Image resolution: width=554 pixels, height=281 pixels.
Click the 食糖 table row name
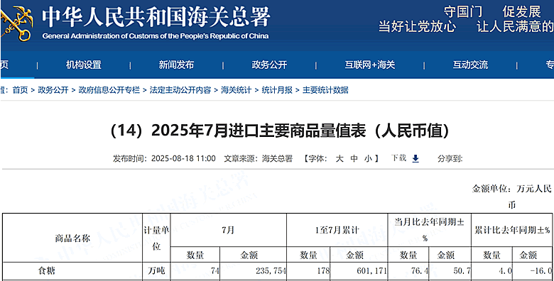click(x=47, y=271)
